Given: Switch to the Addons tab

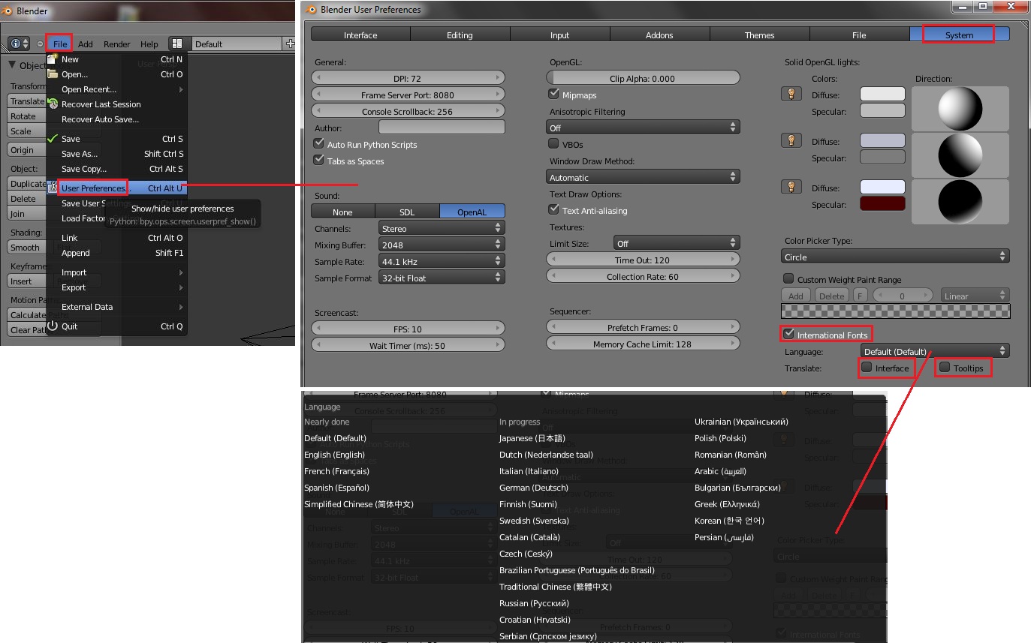Looking at the screenshot, I should coord(659,35).
